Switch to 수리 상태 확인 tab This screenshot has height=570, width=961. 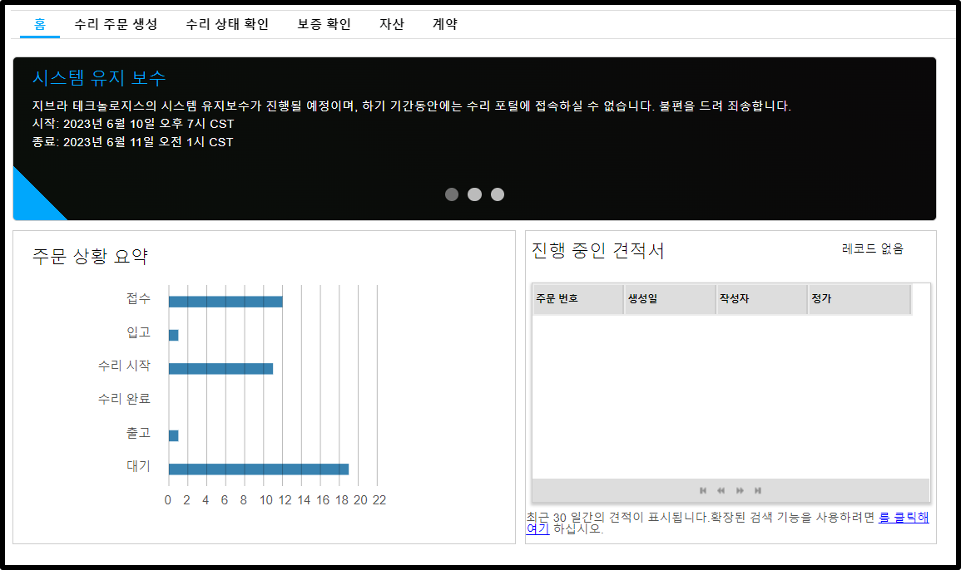click(227, 24)
